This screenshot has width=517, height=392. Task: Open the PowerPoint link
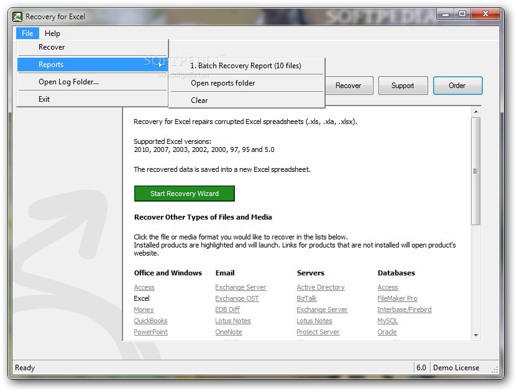(x=150, y=332)
